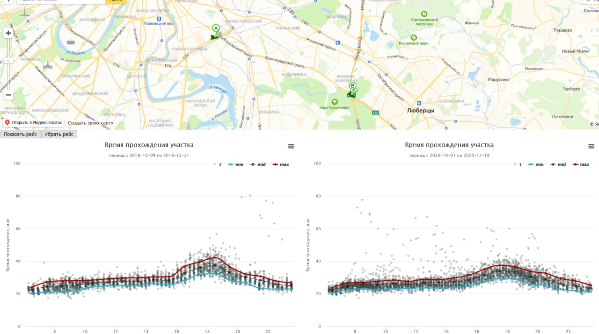Follow the Создать свою карту link

point(90,123)
